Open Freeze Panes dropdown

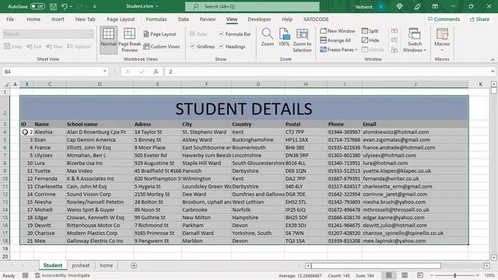tap(338, 50)
